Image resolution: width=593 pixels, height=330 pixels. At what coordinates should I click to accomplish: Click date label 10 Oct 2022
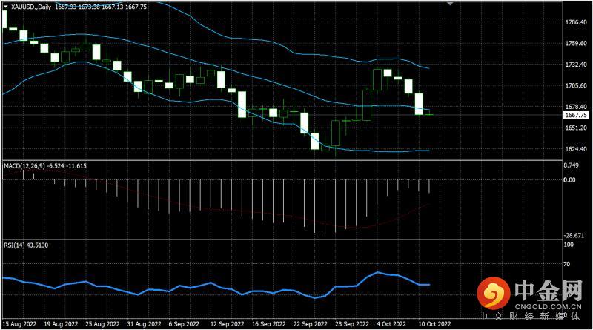434,324
